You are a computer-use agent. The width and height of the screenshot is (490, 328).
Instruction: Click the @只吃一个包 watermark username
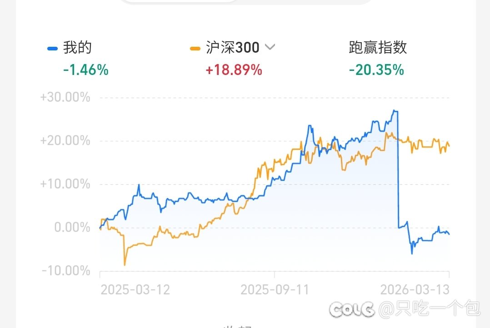pos(429,309)
